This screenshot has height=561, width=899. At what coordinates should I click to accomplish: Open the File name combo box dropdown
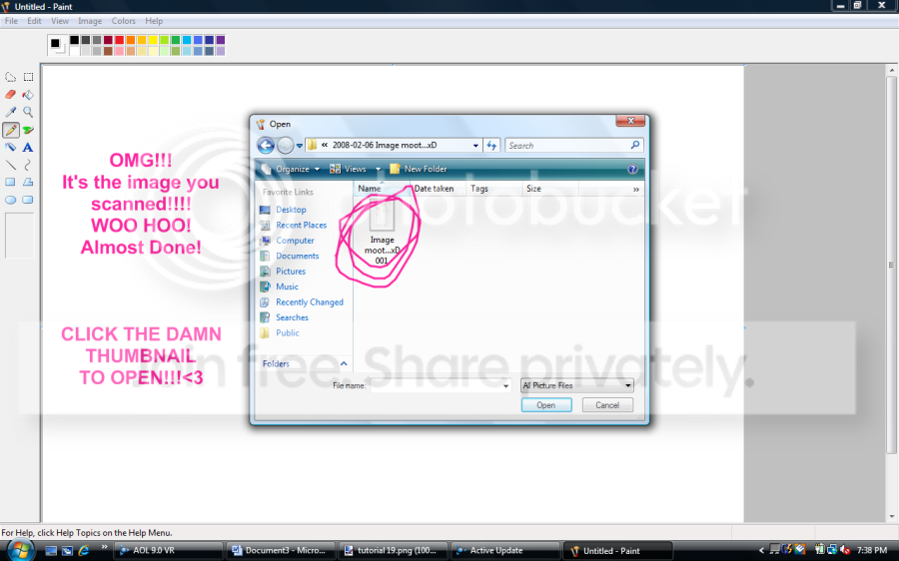click(x=505, y=385)
